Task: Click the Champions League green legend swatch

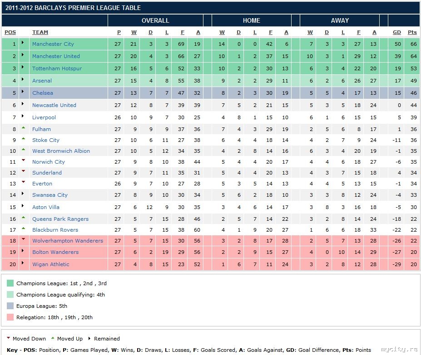Action: [x=10, y=283]
